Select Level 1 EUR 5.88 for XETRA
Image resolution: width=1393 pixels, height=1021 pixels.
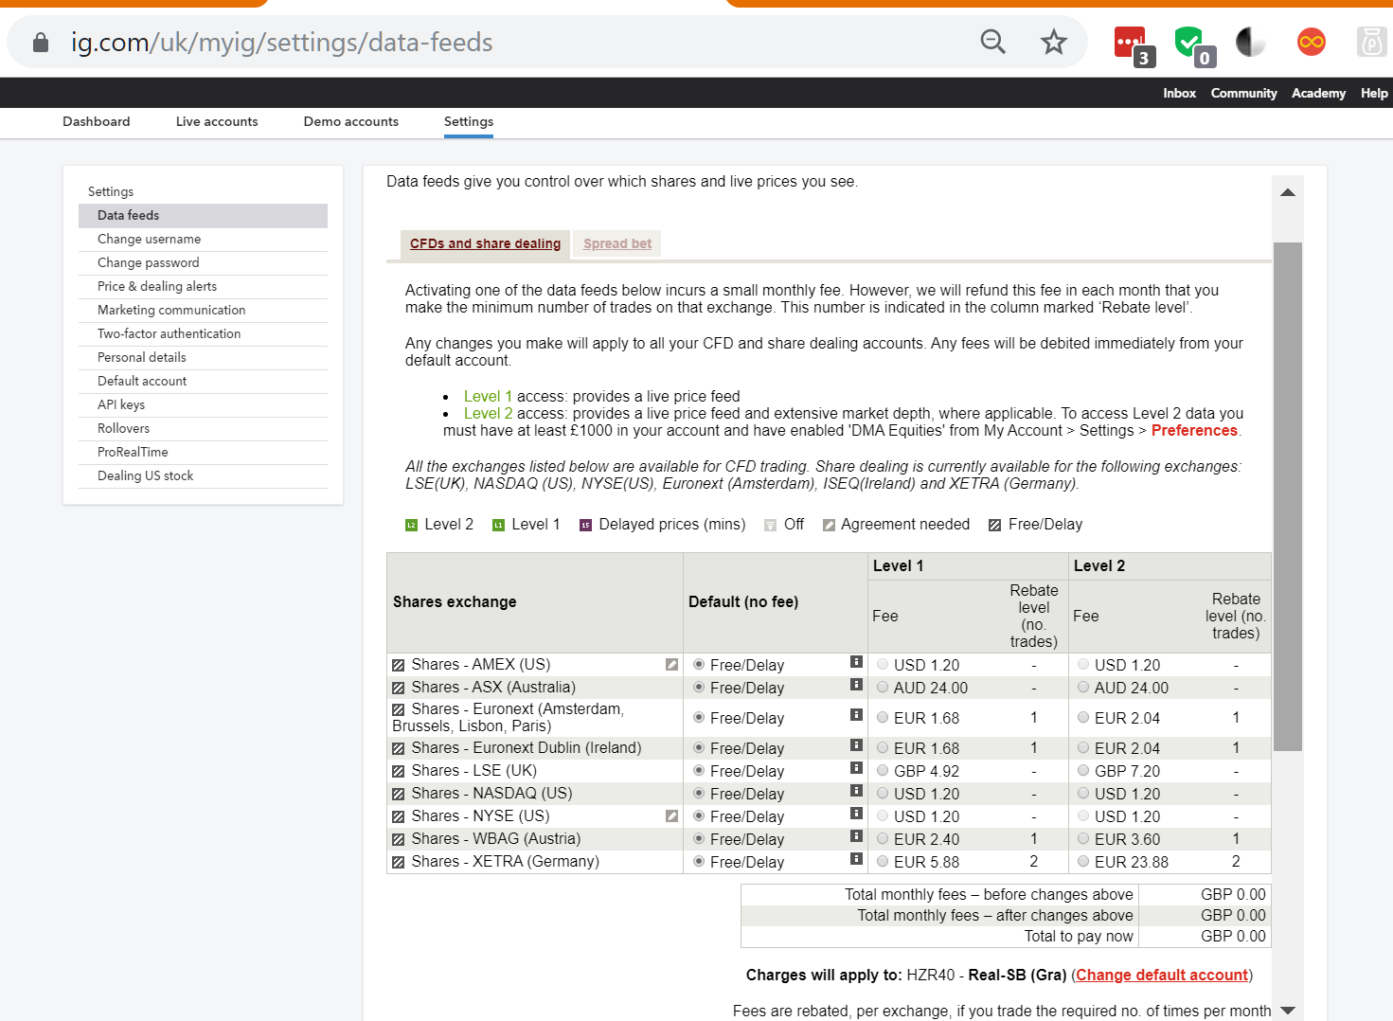click(x=883, y=862)
